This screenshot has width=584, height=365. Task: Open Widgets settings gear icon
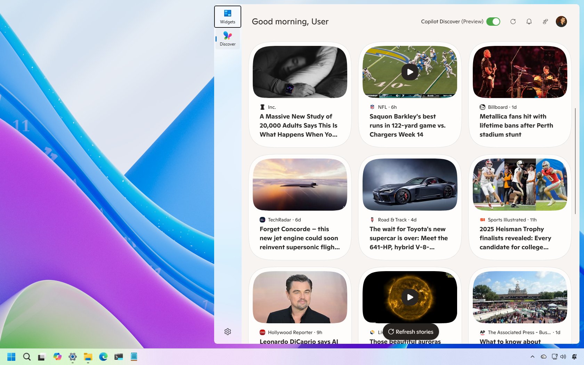point(228,332)
